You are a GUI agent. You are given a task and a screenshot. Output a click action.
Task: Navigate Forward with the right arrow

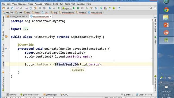point(54,8)
